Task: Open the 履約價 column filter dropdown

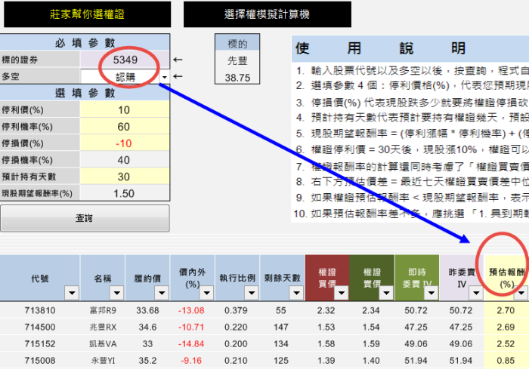Action: 162,293
